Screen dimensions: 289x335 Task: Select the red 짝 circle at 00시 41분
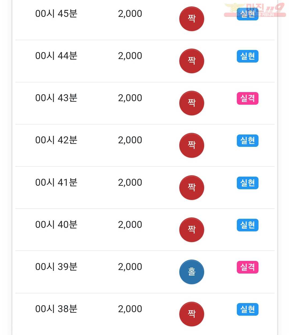point(192,188)
